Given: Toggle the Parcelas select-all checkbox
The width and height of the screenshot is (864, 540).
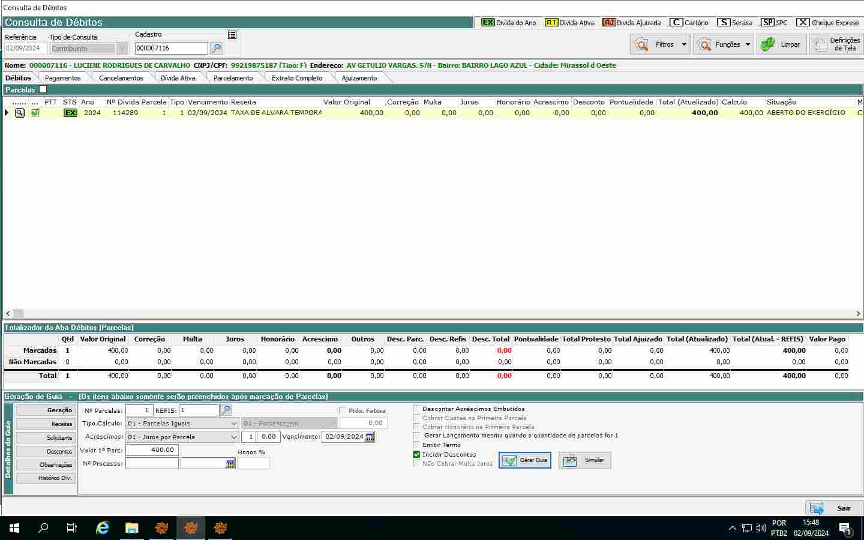Looking at the screenshot, I should pos(43,89).
